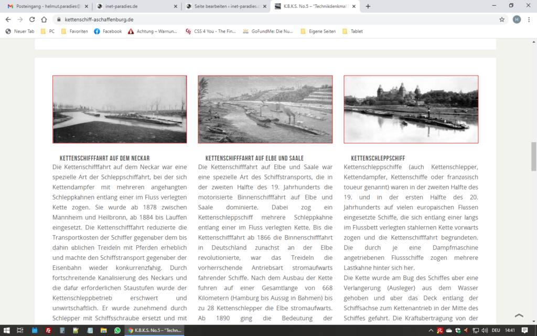Image resolution: width=537 pixels, height=336 pixels.
Task: Click the scrollbar up arrow
Action: (533, 42)
